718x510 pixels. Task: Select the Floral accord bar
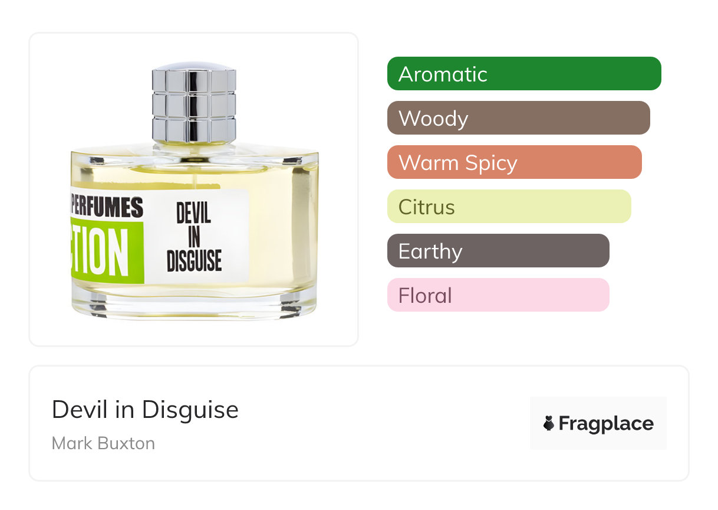[x=498, y=295]
